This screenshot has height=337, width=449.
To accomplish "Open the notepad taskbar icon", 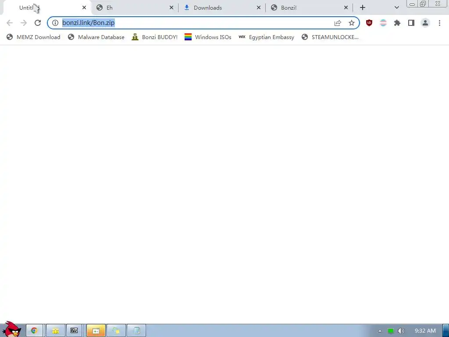I will point(137,331).
